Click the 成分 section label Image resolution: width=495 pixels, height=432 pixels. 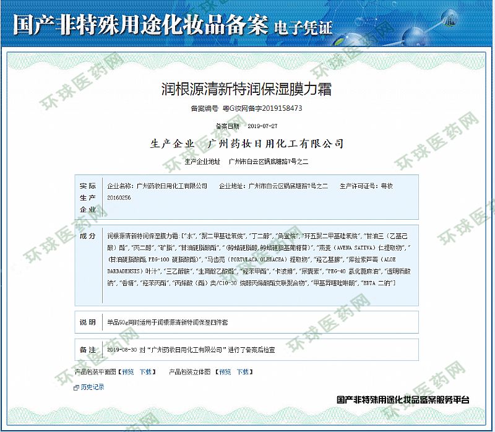pos(88,237)
